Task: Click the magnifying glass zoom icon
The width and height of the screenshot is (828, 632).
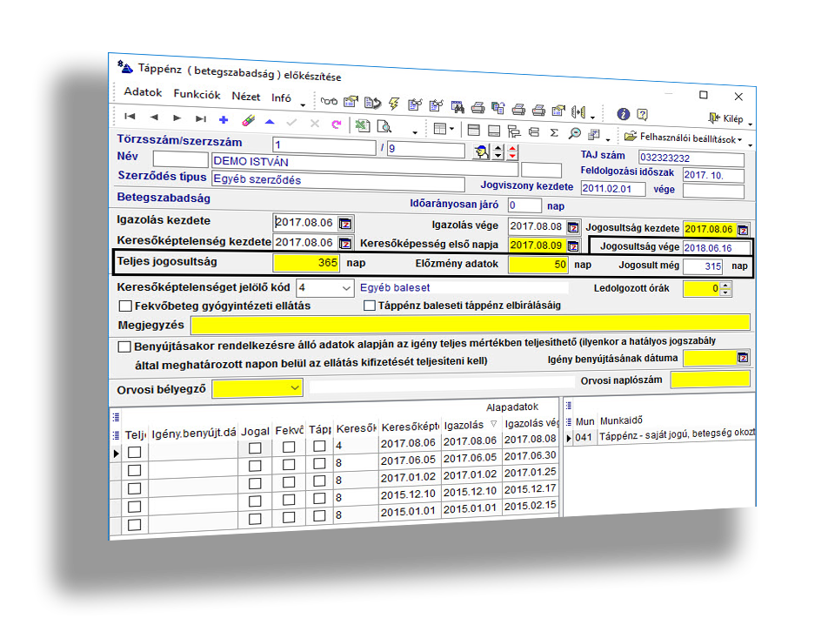Action: pyautogui.click(x=575, y=133)
